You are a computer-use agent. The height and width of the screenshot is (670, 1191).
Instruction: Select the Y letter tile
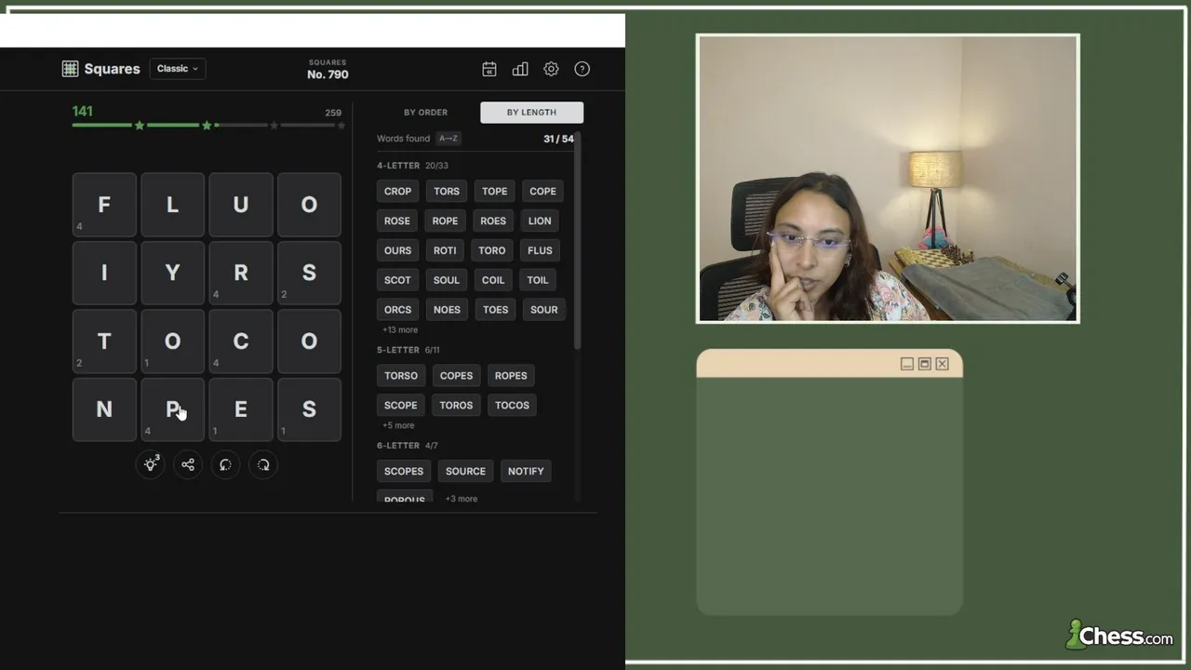click(172, 273)
